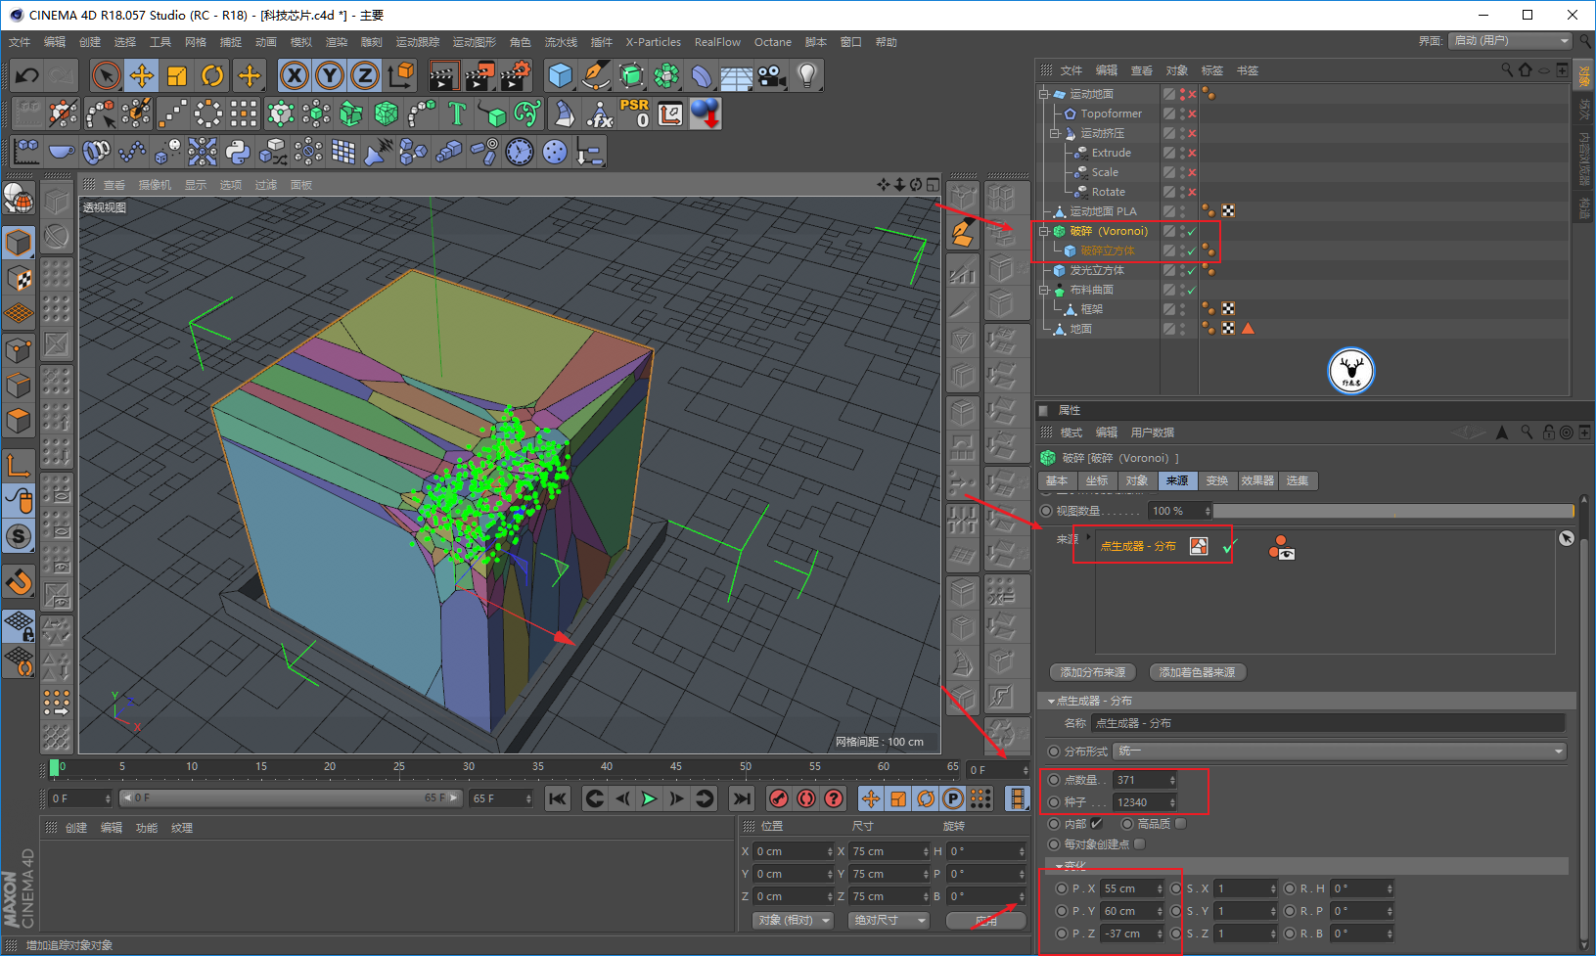The image size is (1596, 956).
Task: Click the 添加着色器来源 button
Action: pyautogui.click(x=1197, y=672)
